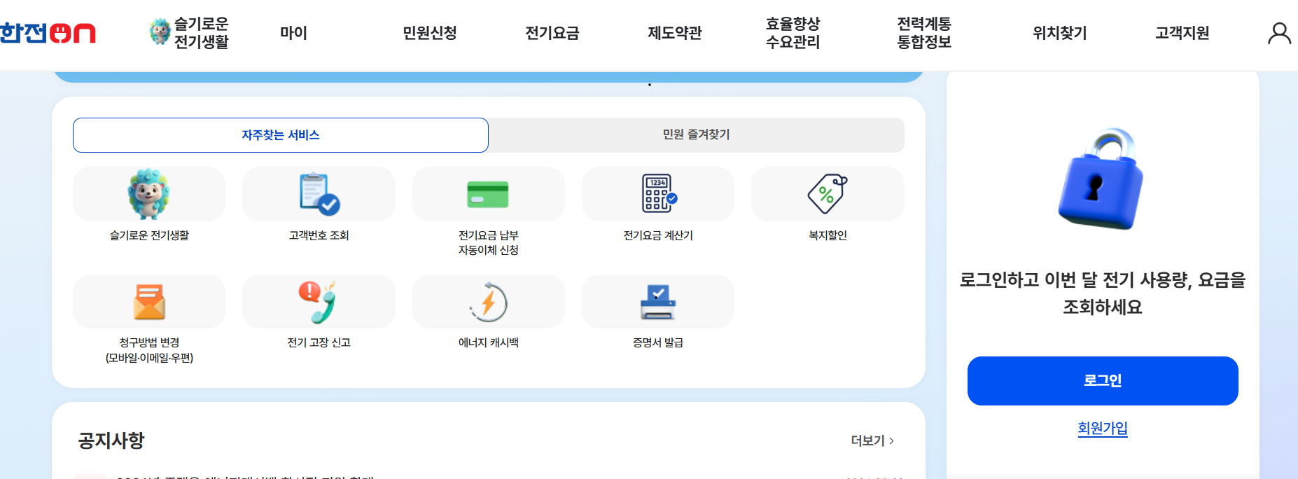
Task: Open 증명서 발급 printer icon
Action: tap(658, 302)
